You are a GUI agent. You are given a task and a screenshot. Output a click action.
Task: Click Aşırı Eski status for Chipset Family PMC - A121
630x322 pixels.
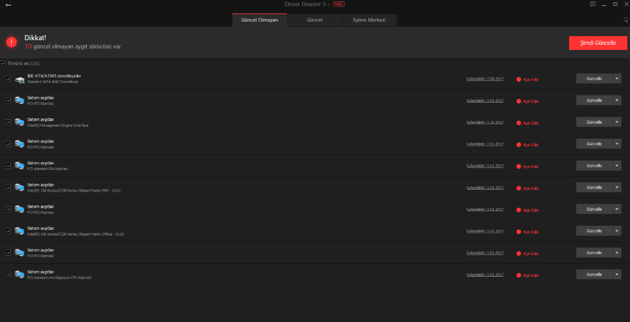pyautogui.click(x=527, y=189)
